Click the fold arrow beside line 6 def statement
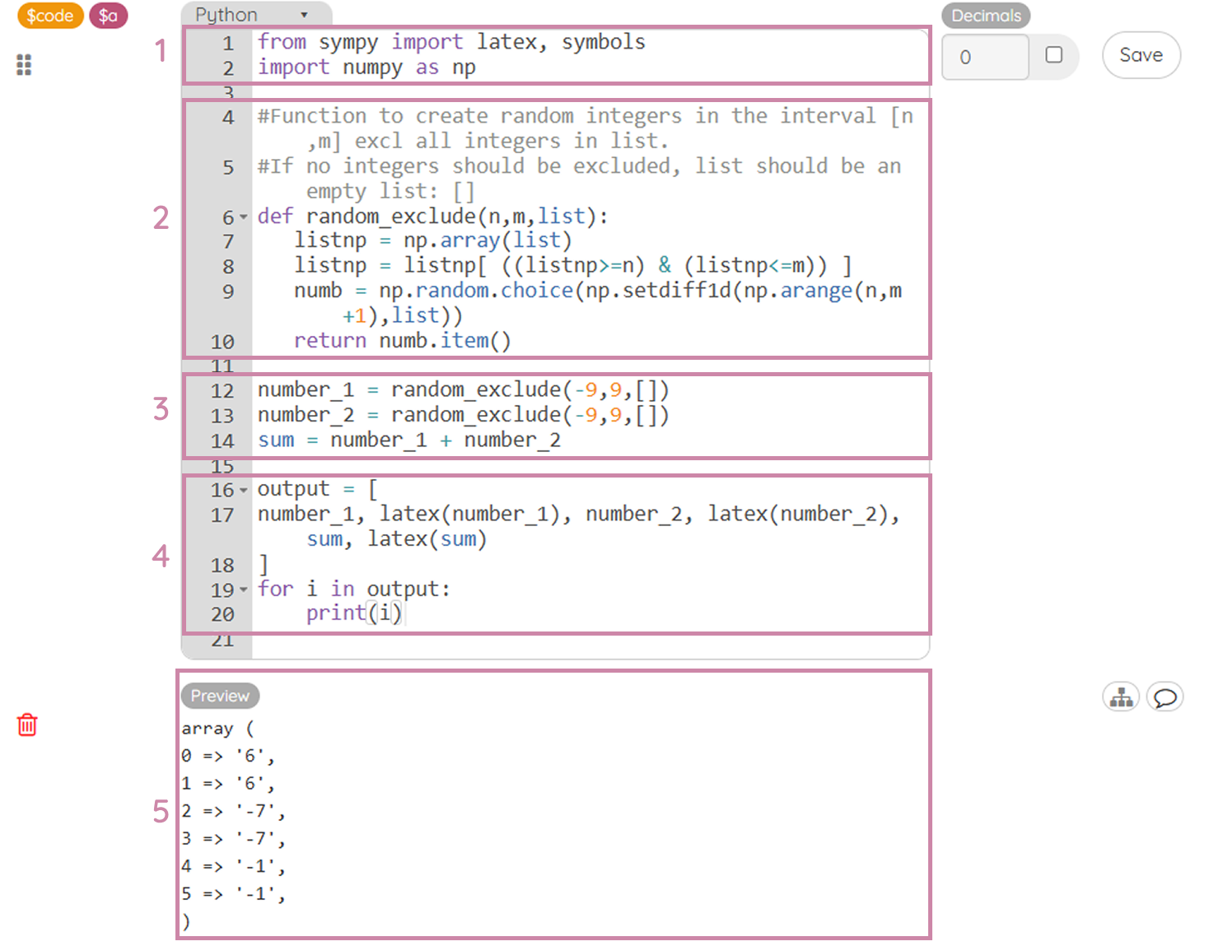Viewport: 1214px width, 946px height. [x=241, y=217]
